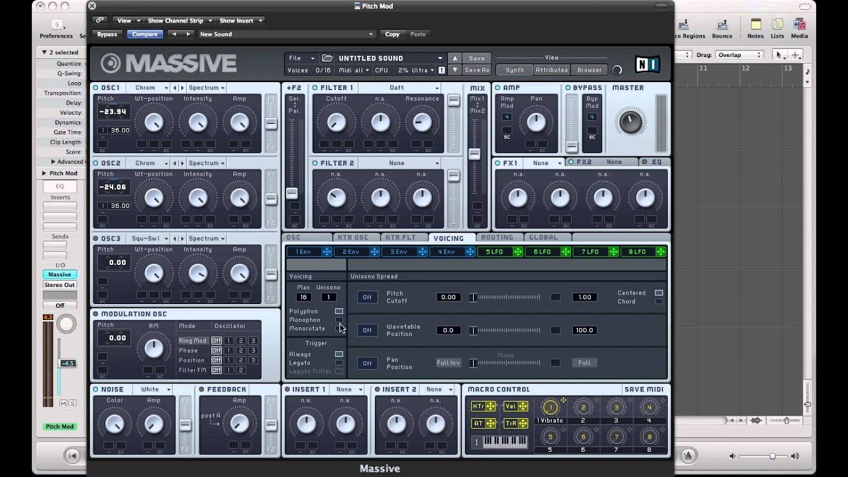Click the TrR macro drag handle
The height and width of the screenshot is (477, 848).
pyautogui.click(x=523, y=423)
